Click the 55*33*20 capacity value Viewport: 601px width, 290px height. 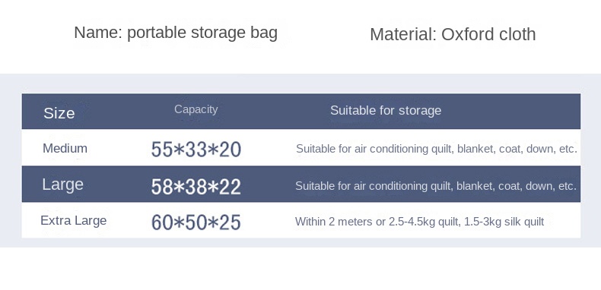pos(196,150)
